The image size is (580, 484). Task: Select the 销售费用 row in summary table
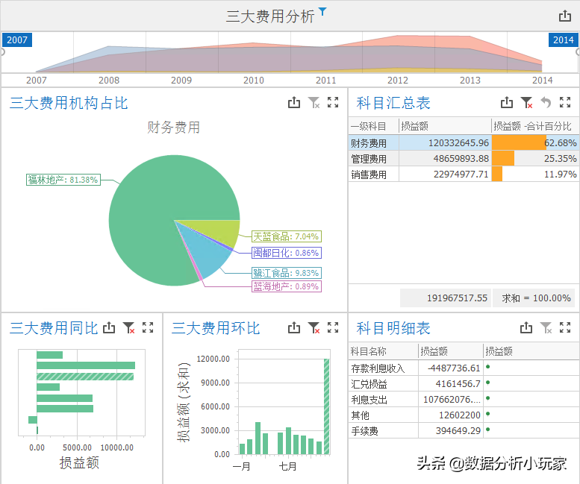(x=373, y=174)
